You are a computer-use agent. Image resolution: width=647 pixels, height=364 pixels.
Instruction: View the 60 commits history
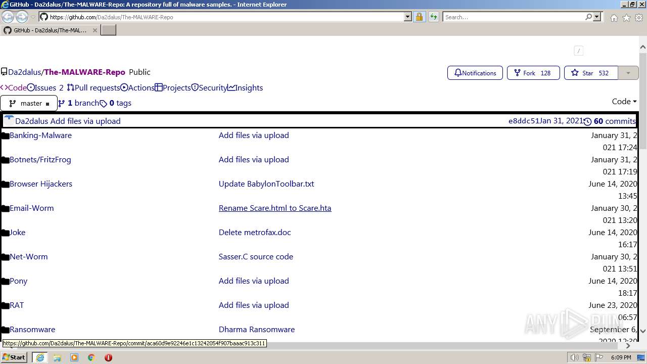point(610,121)
